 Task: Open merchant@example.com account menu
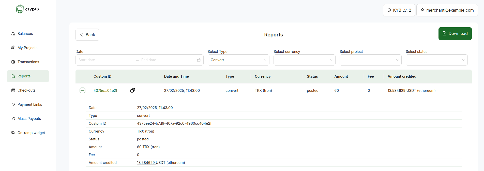pyautogui.click(x=447, y=10)
